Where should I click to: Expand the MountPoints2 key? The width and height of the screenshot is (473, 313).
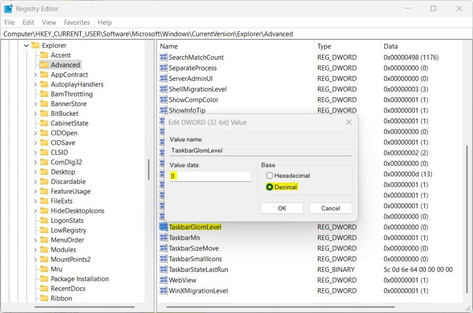click(x=35, y=260)
